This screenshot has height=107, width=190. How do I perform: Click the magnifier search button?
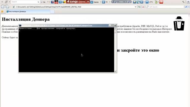[186, 7]
